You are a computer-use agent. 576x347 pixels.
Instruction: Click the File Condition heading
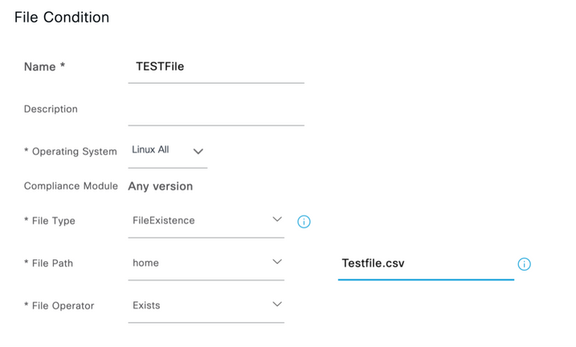coord(62,17)
